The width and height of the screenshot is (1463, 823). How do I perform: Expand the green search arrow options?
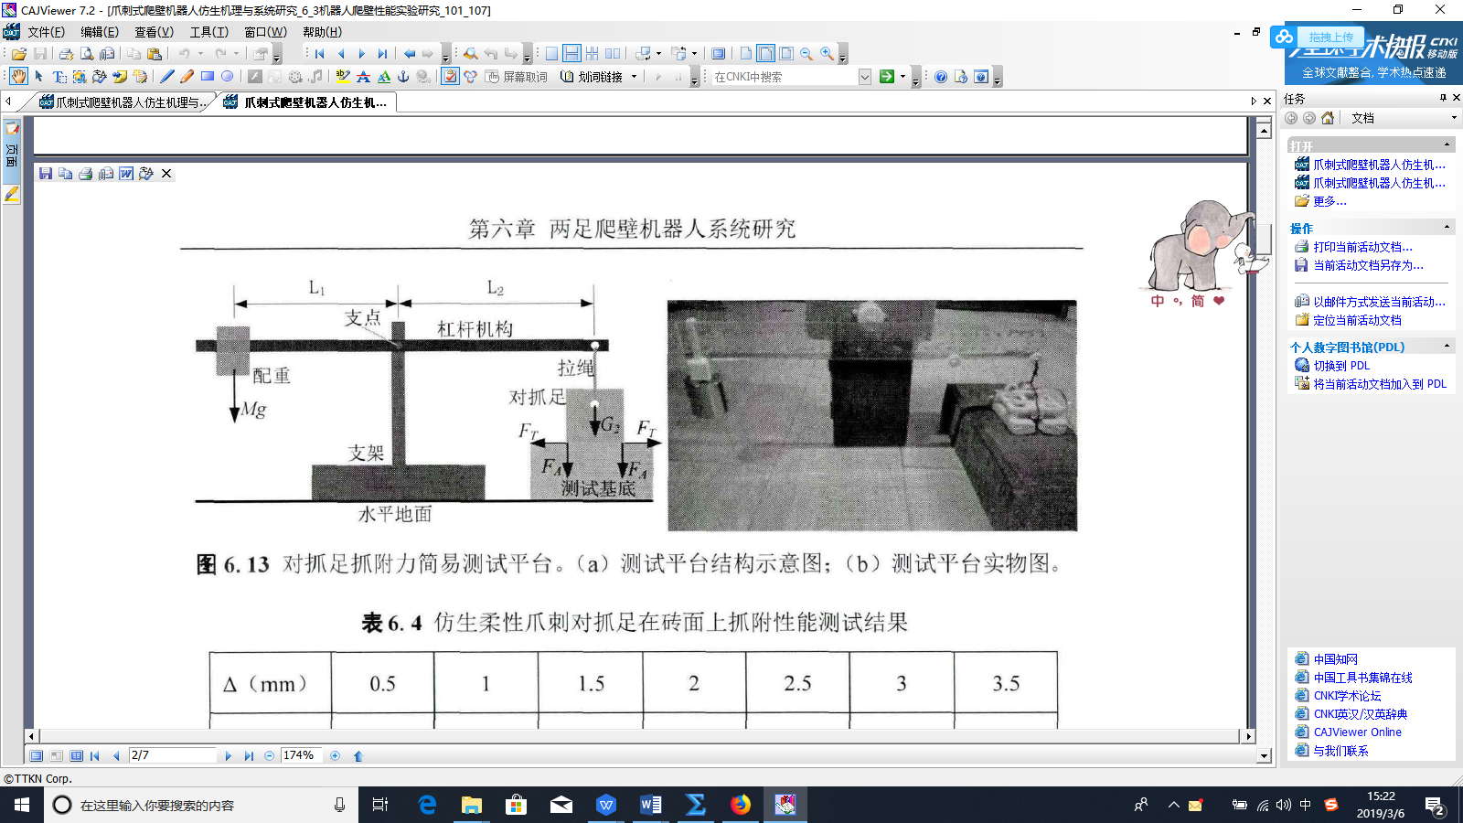(x=902, y=77)
